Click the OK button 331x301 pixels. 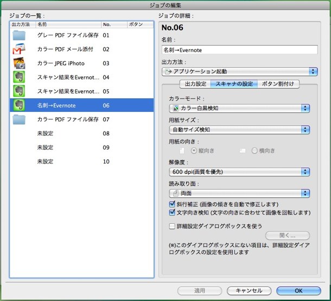[x=298, y=291]
